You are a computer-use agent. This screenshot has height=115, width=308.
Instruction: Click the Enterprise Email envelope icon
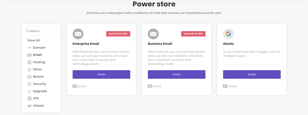pos(78,34)
